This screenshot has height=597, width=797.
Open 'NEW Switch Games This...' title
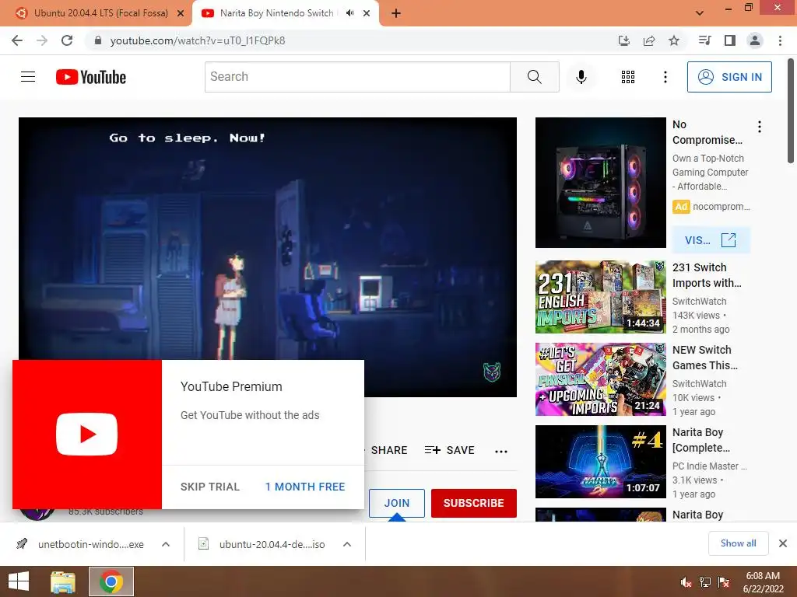tap(705, 358)
